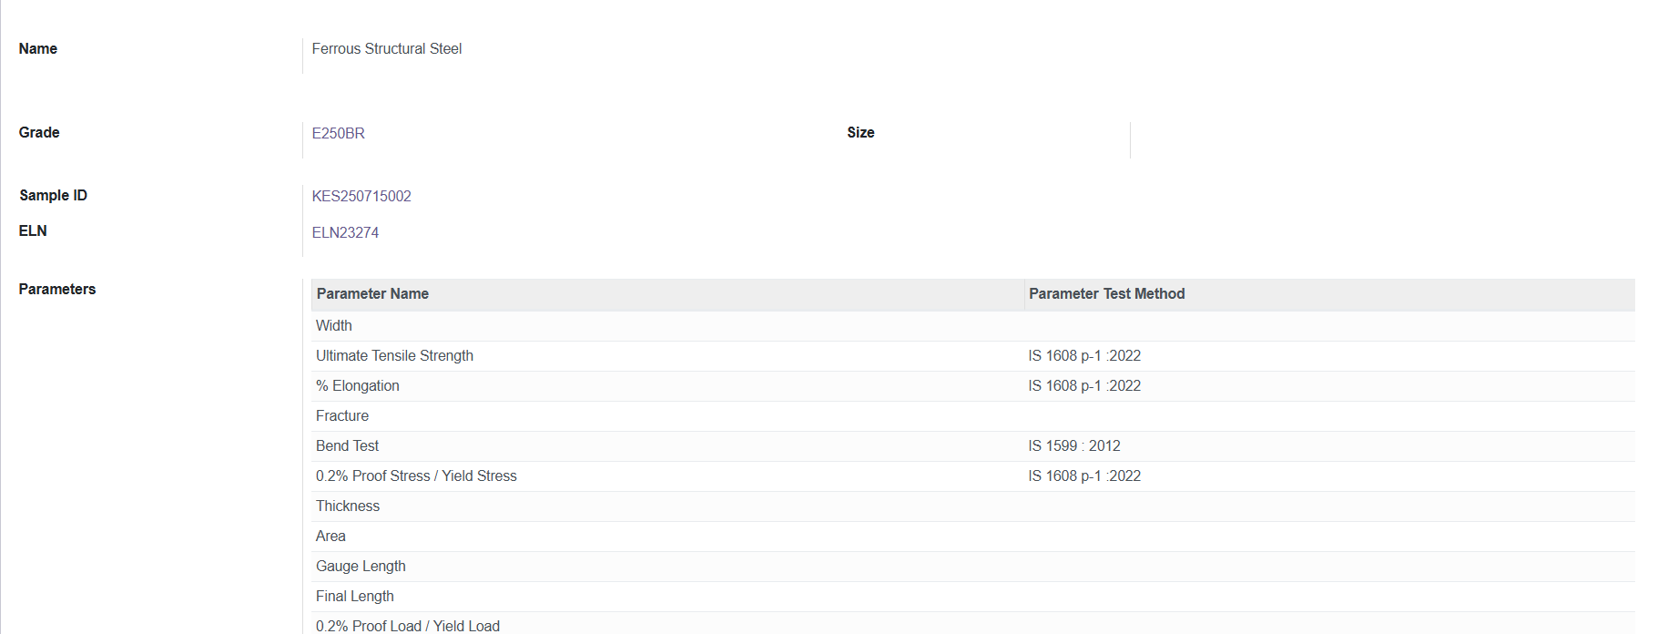Sort by the Parameter Name column header
The width and height of the screenshot is (1678, 634).
372,294
